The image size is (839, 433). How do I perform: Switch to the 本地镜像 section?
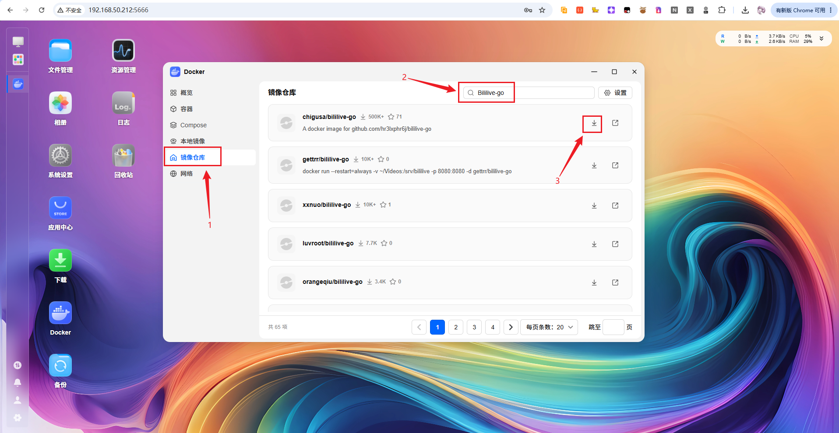[x=210, y=141]
